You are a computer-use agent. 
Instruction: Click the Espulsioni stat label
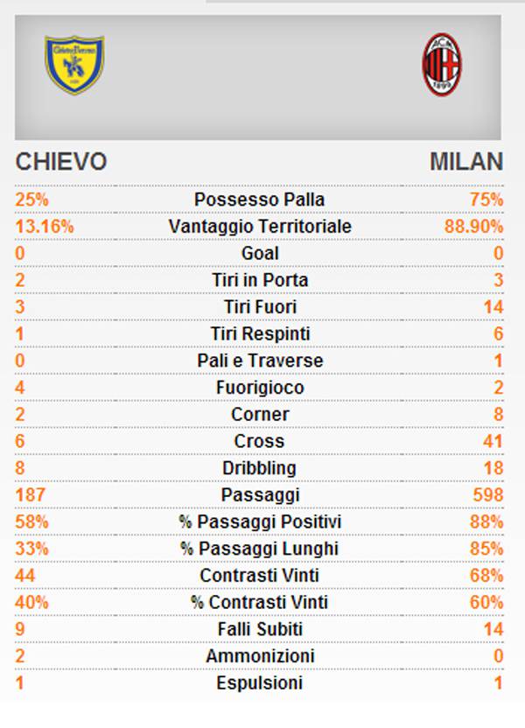[260, 683]
